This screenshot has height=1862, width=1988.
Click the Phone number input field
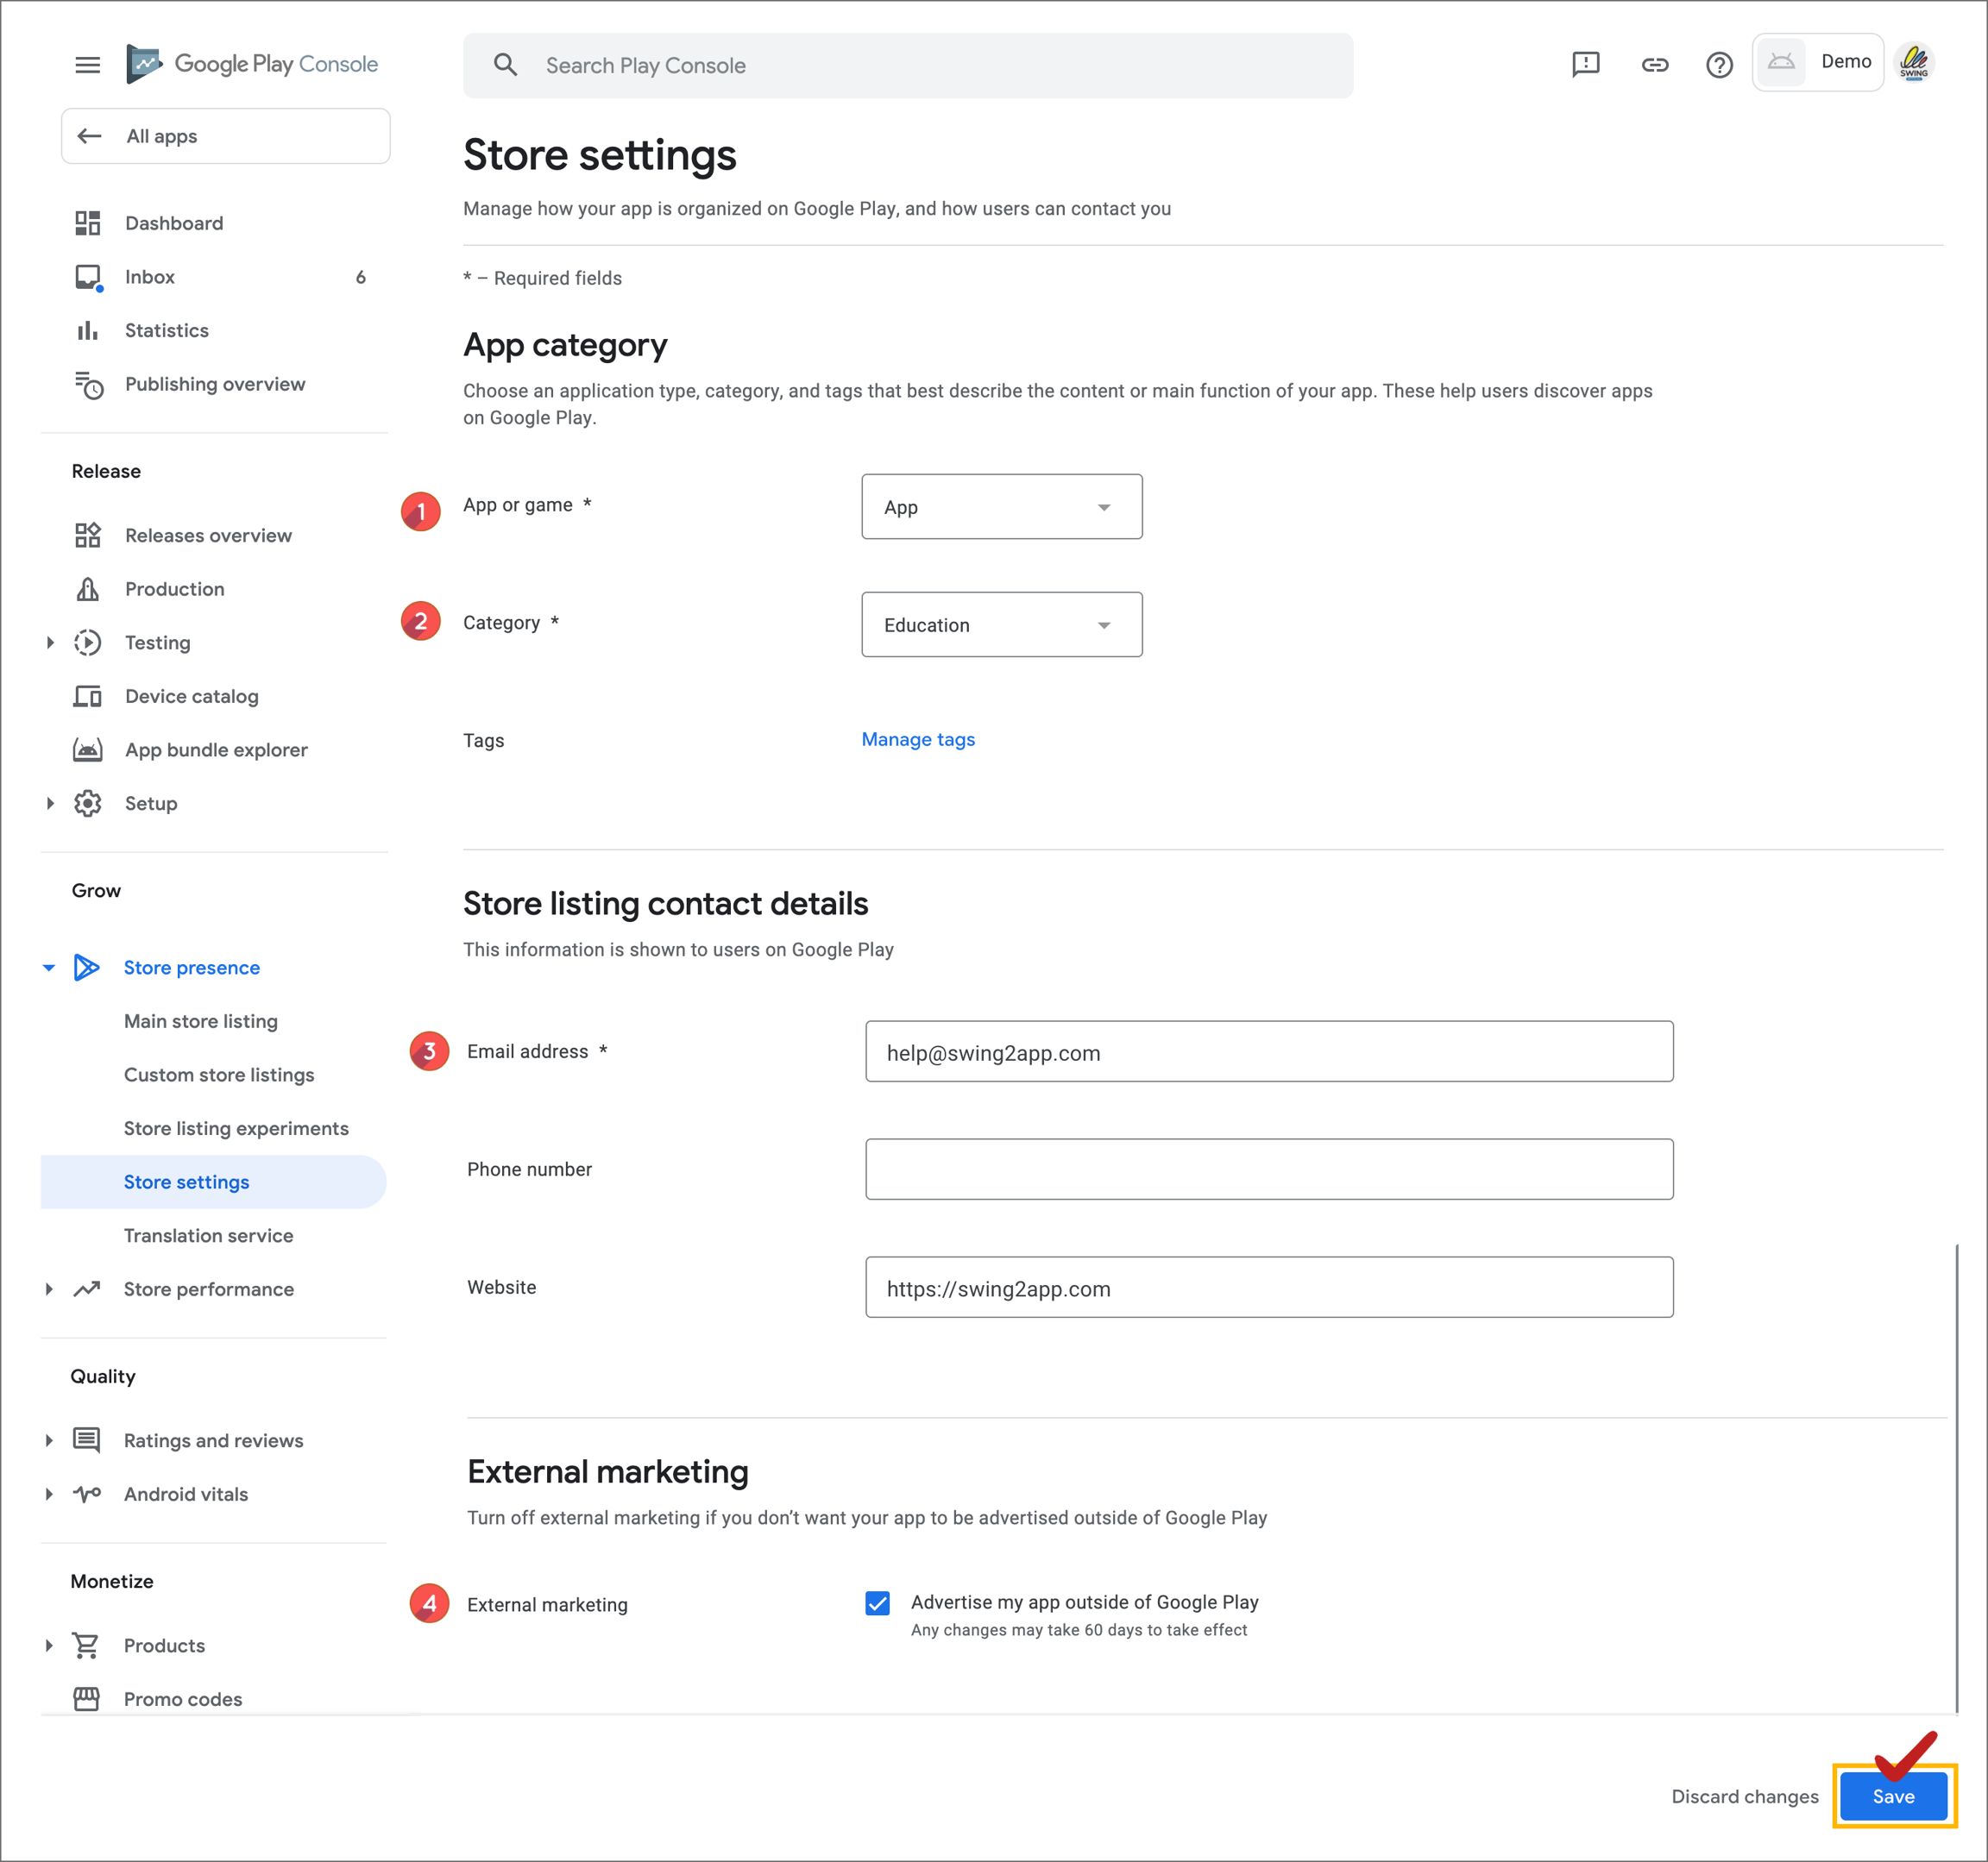coord(1268,1169)
